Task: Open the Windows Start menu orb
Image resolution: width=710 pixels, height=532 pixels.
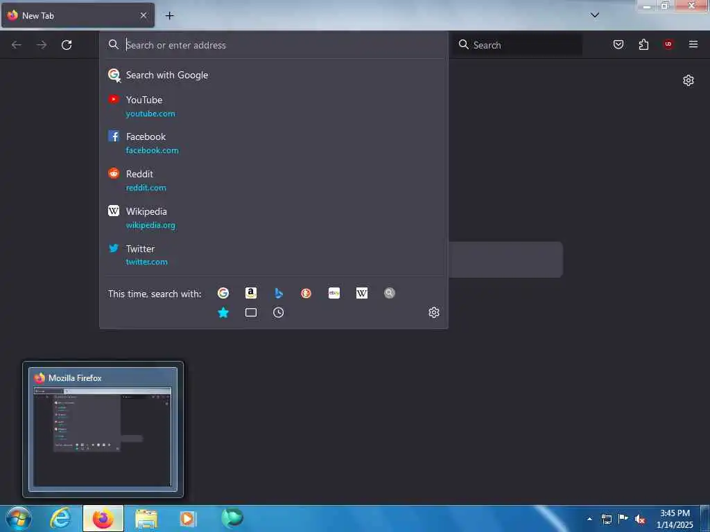Action: (19, 518)
